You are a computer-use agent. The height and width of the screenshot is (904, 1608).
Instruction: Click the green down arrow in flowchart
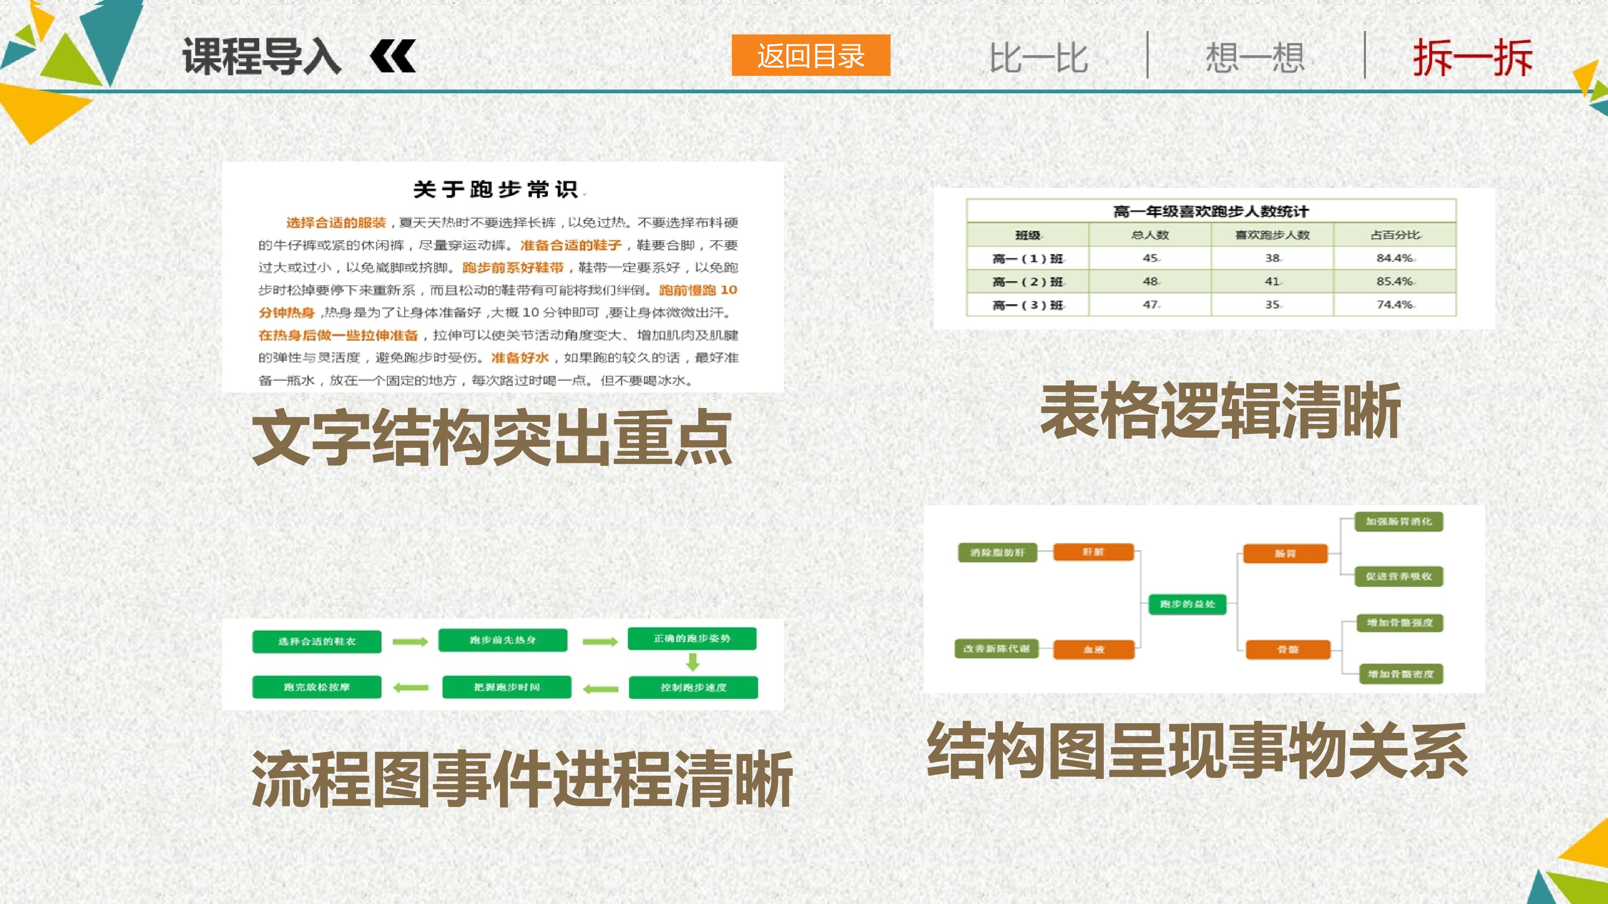tap(692, 662)
